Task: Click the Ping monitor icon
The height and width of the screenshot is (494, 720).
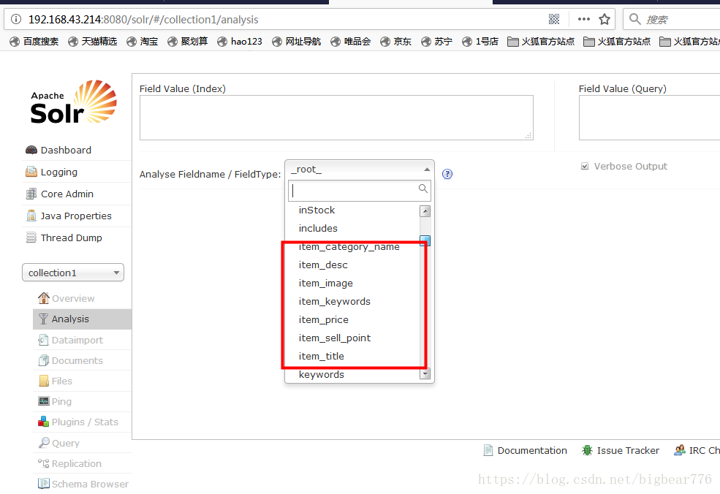Action: tap(44, 401)
